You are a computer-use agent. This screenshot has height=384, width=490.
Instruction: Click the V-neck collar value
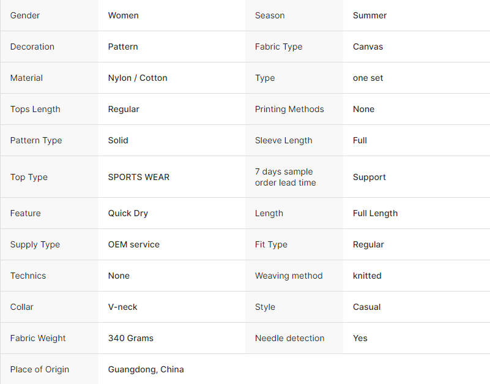point(122,307)
